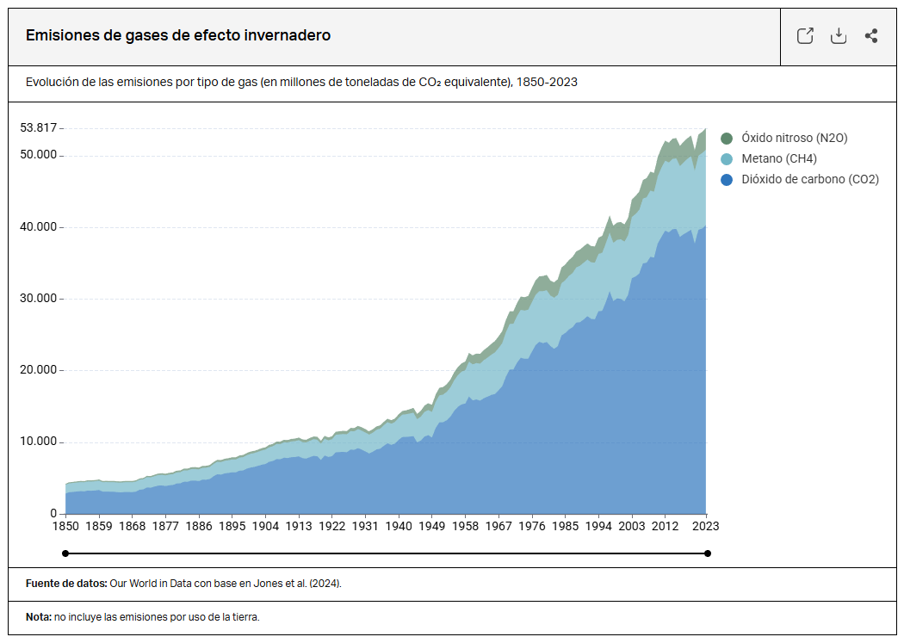
Task: Click the middle of the year range track
Action: [386, 553]
